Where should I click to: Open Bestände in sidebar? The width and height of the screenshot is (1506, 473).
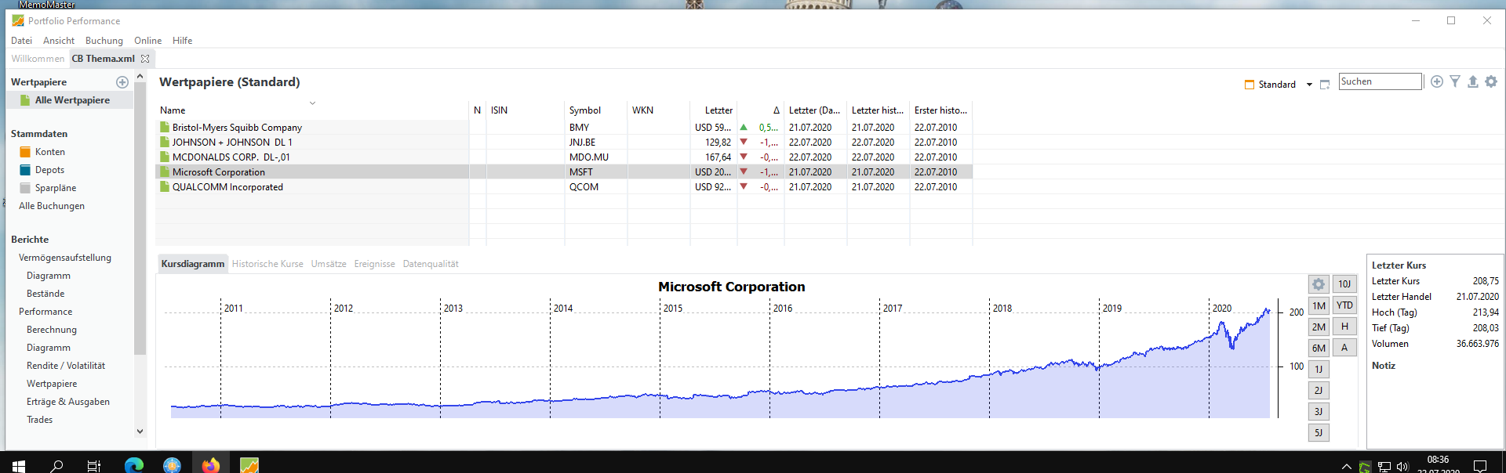coord(45,294)
